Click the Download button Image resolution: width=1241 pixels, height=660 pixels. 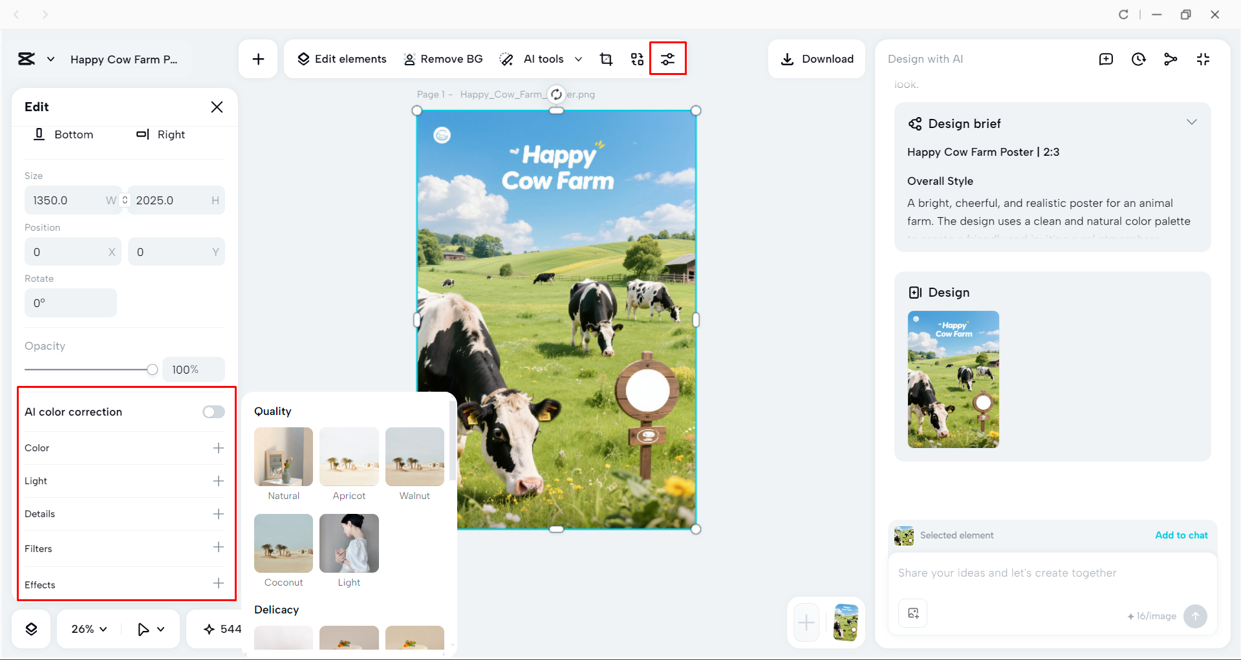pyautogui.click(x=816, y=59)
